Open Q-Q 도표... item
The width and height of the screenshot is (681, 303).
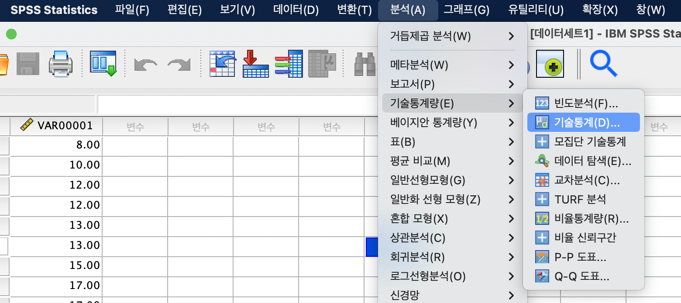tap(584, 276)
